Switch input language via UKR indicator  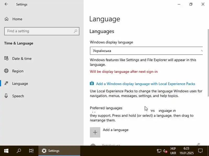(173, 151)
